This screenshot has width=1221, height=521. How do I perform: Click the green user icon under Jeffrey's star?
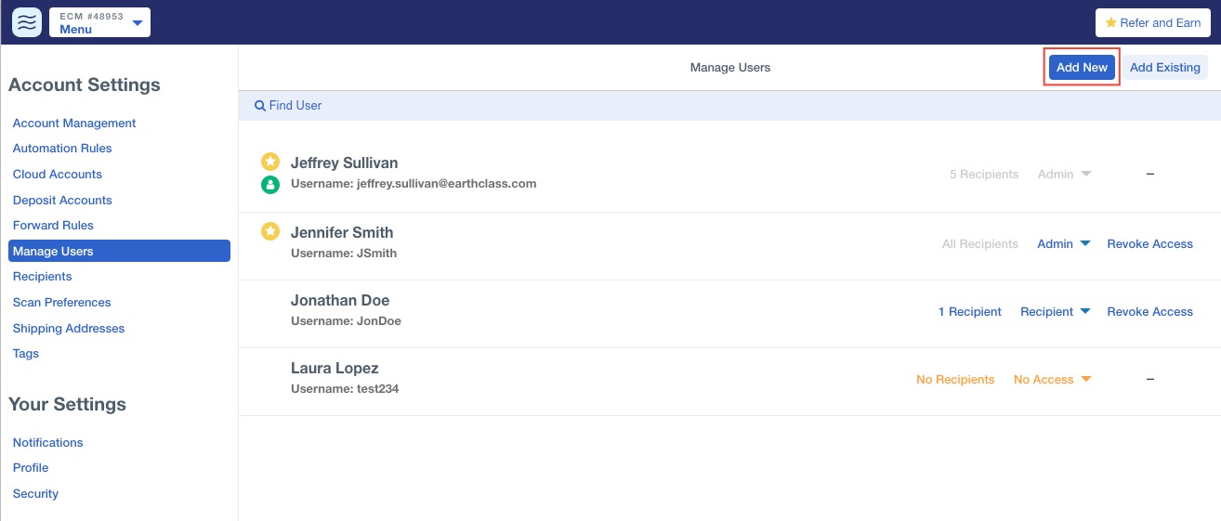pos(270,185)
